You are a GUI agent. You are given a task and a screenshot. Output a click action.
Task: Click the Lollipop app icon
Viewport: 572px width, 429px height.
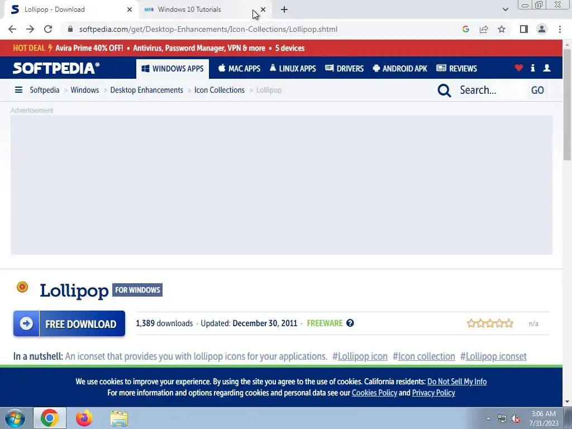[22, 287]
